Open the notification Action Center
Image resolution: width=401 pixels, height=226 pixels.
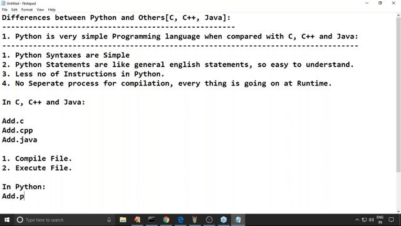[391, 220]
